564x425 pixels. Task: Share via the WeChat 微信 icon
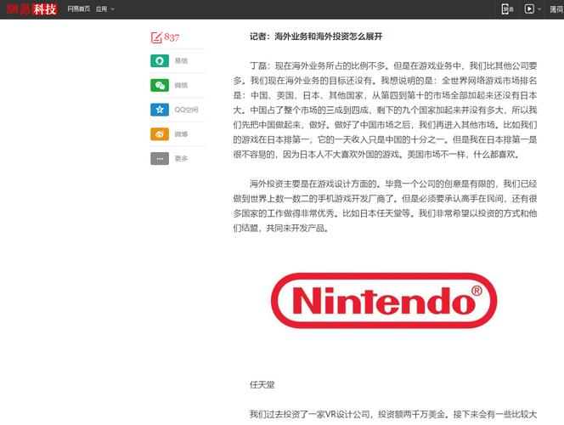[160, 85]
